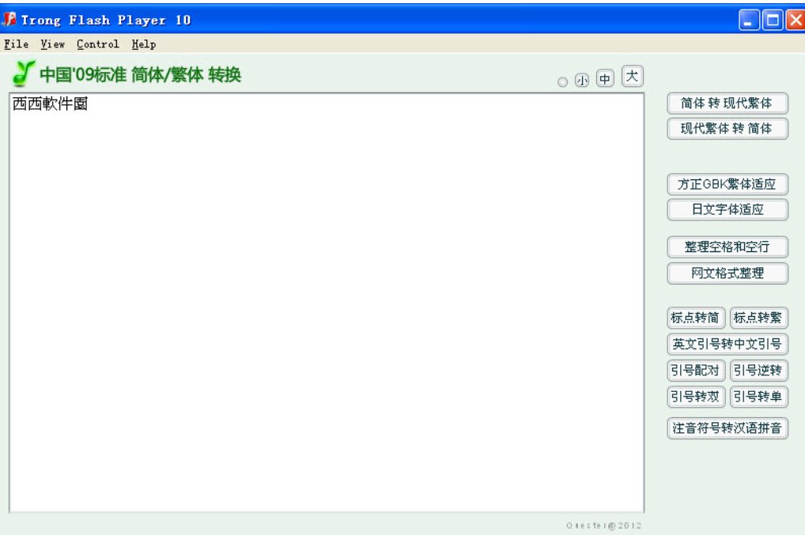This screenshot has height=535, width=805.
Task: Click the 英文引号转中文引号 button
Action: [x=728, y=345]
